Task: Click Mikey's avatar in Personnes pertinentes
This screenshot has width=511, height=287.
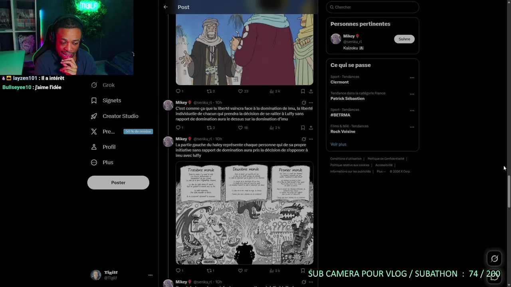Action: click(x=336, y=39)
